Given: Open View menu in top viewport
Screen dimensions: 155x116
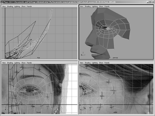Looking at the screenshot, I should click(4, 6).
